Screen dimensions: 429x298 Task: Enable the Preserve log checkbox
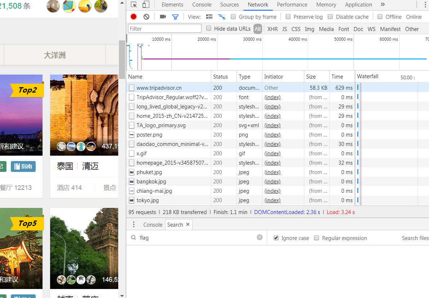pyautogui.click(x=288, y=17)
